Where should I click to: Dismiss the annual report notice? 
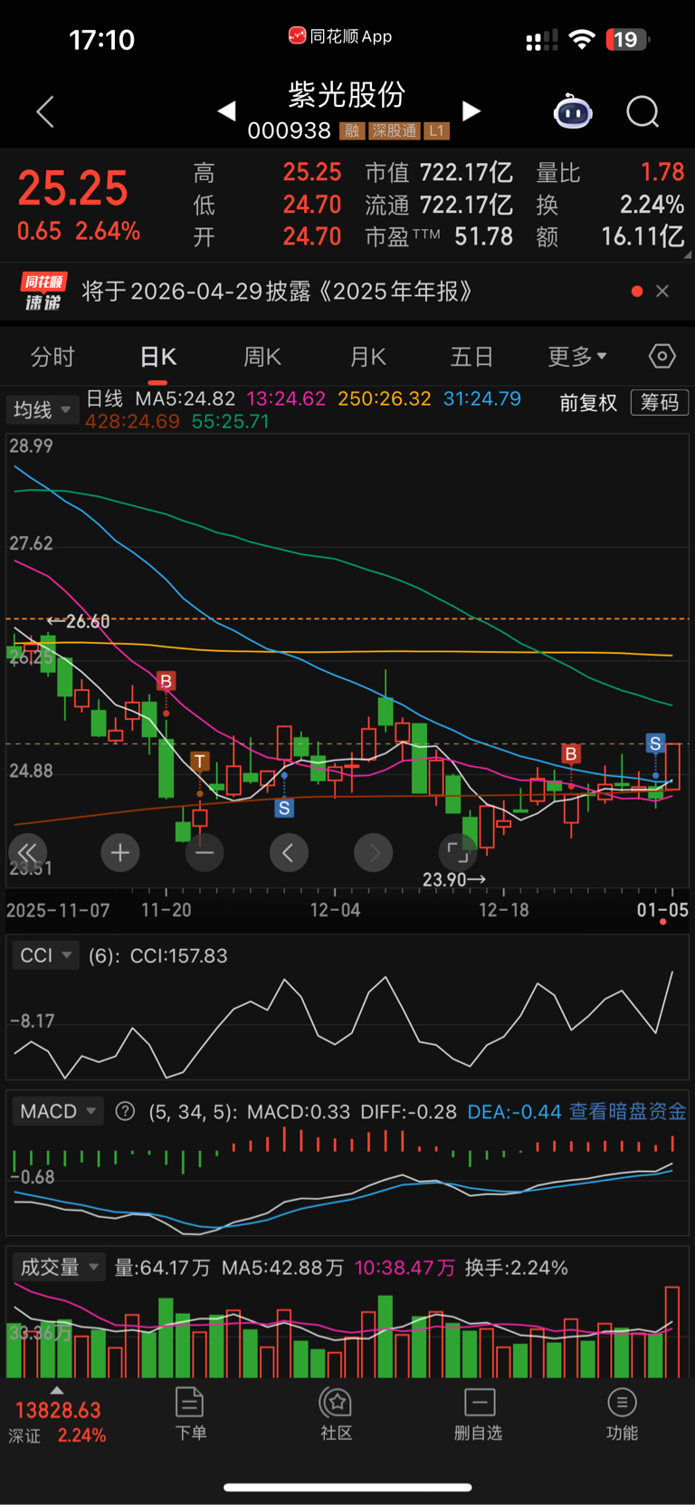tap(662, 291)
